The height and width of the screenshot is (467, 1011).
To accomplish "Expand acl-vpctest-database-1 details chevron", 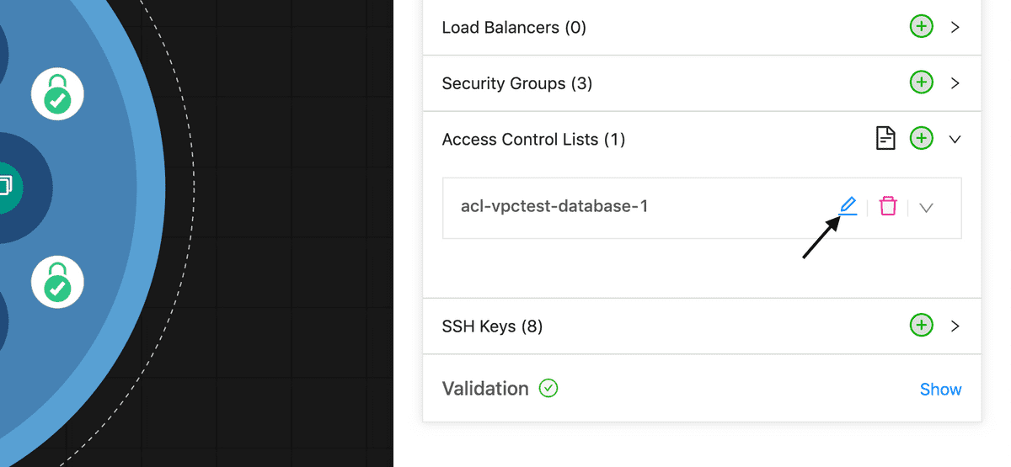I will coord(927,207).
